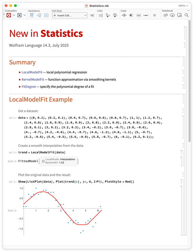This screenshot has height=252, width=194.
Task: Click 'Create a smooth interpolation from the data:'
Action: pos(51,146)
